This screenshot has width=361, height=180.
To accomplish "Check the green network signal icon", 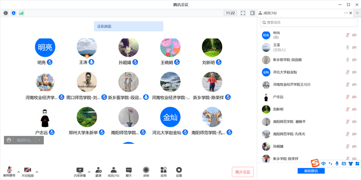I will 21,13.
